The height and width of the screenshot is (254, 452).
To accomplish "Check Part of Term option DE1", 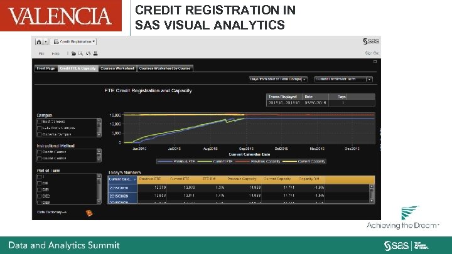I will [39, 190].
